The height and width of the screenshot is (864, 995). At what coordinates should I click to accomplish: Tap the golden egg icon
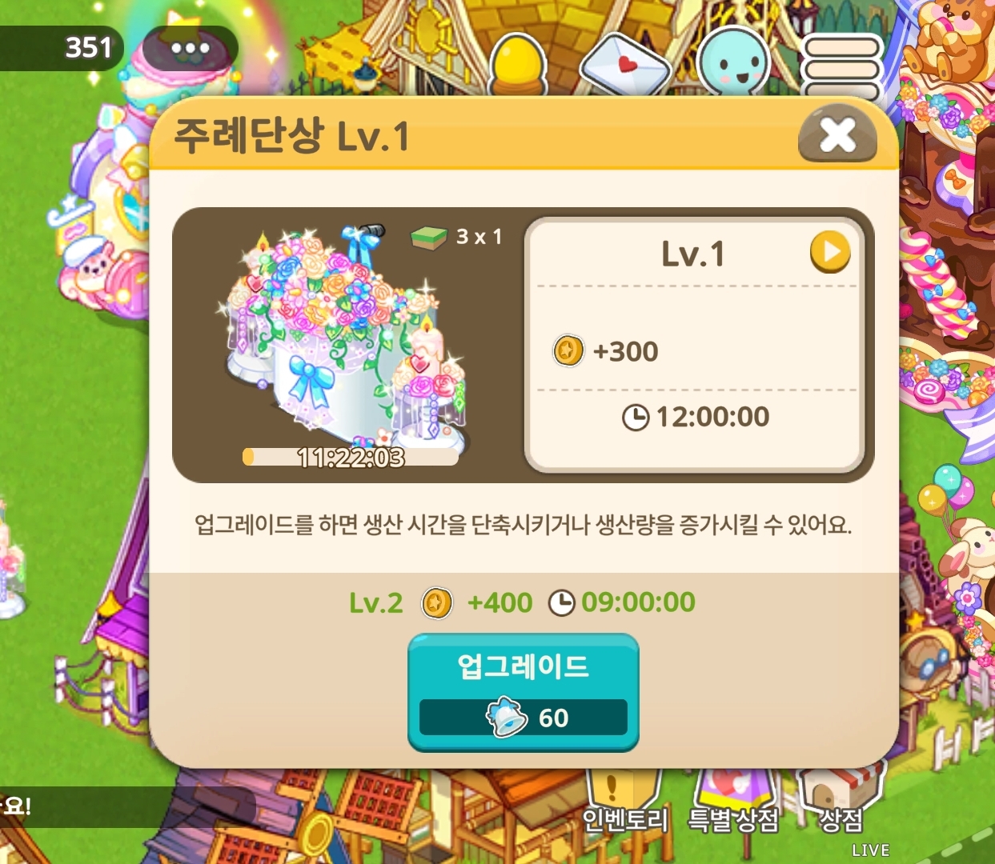(x=517, y=64)
